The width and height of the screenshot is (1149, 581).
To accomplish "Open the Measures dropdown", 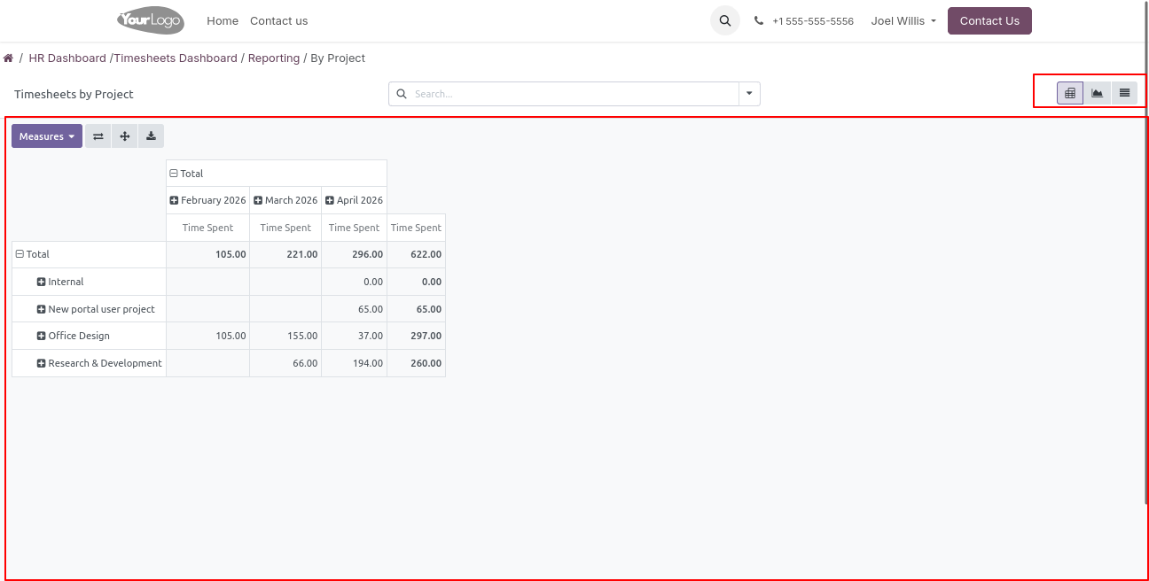I will (x=46, y=136).
